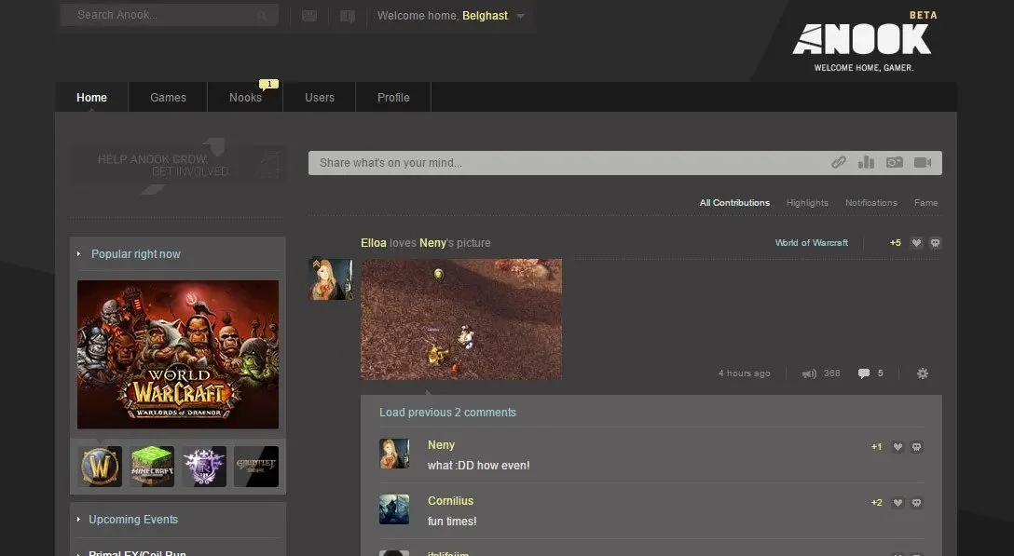Open the Users tab
Screen dimensions: 1014x556
coord(320,97)
